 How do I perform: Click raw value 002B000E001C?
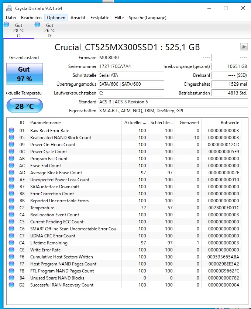point(224,208)
